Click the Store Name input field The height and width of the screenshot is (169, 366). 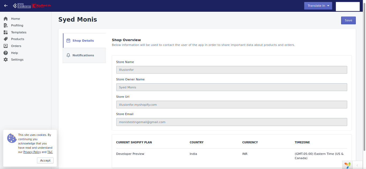click(232, 70)
